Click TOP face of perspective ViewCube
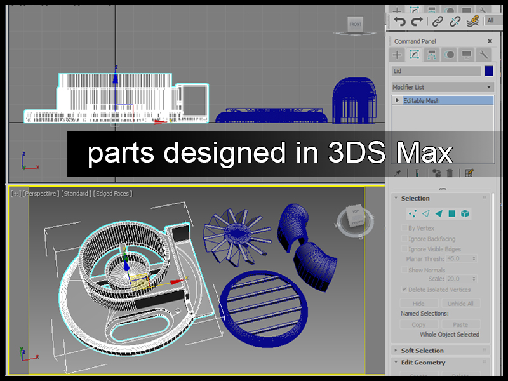Screen dimensions: 508x381 click(x=356, y=211)
